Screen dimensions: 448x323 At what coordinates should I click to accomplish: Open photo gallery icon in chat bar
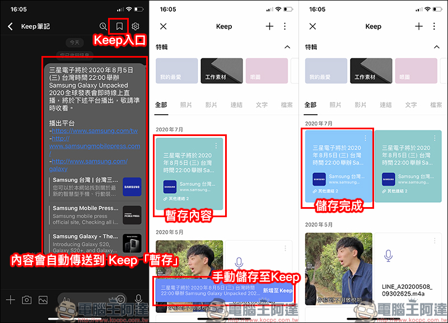tap(43, 300)
